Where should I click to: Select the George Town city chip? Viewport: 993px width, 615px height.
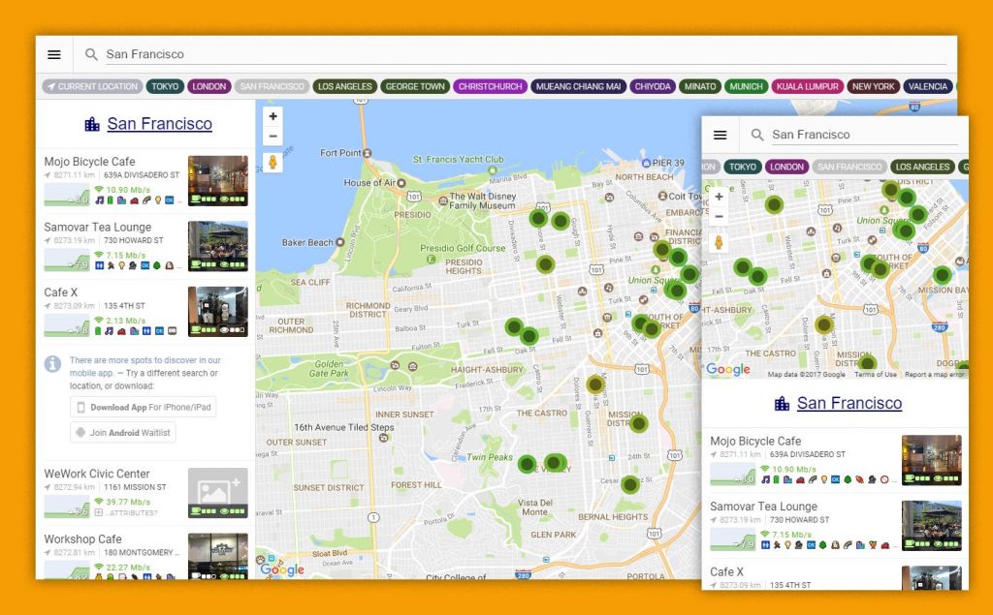[415, 87]
